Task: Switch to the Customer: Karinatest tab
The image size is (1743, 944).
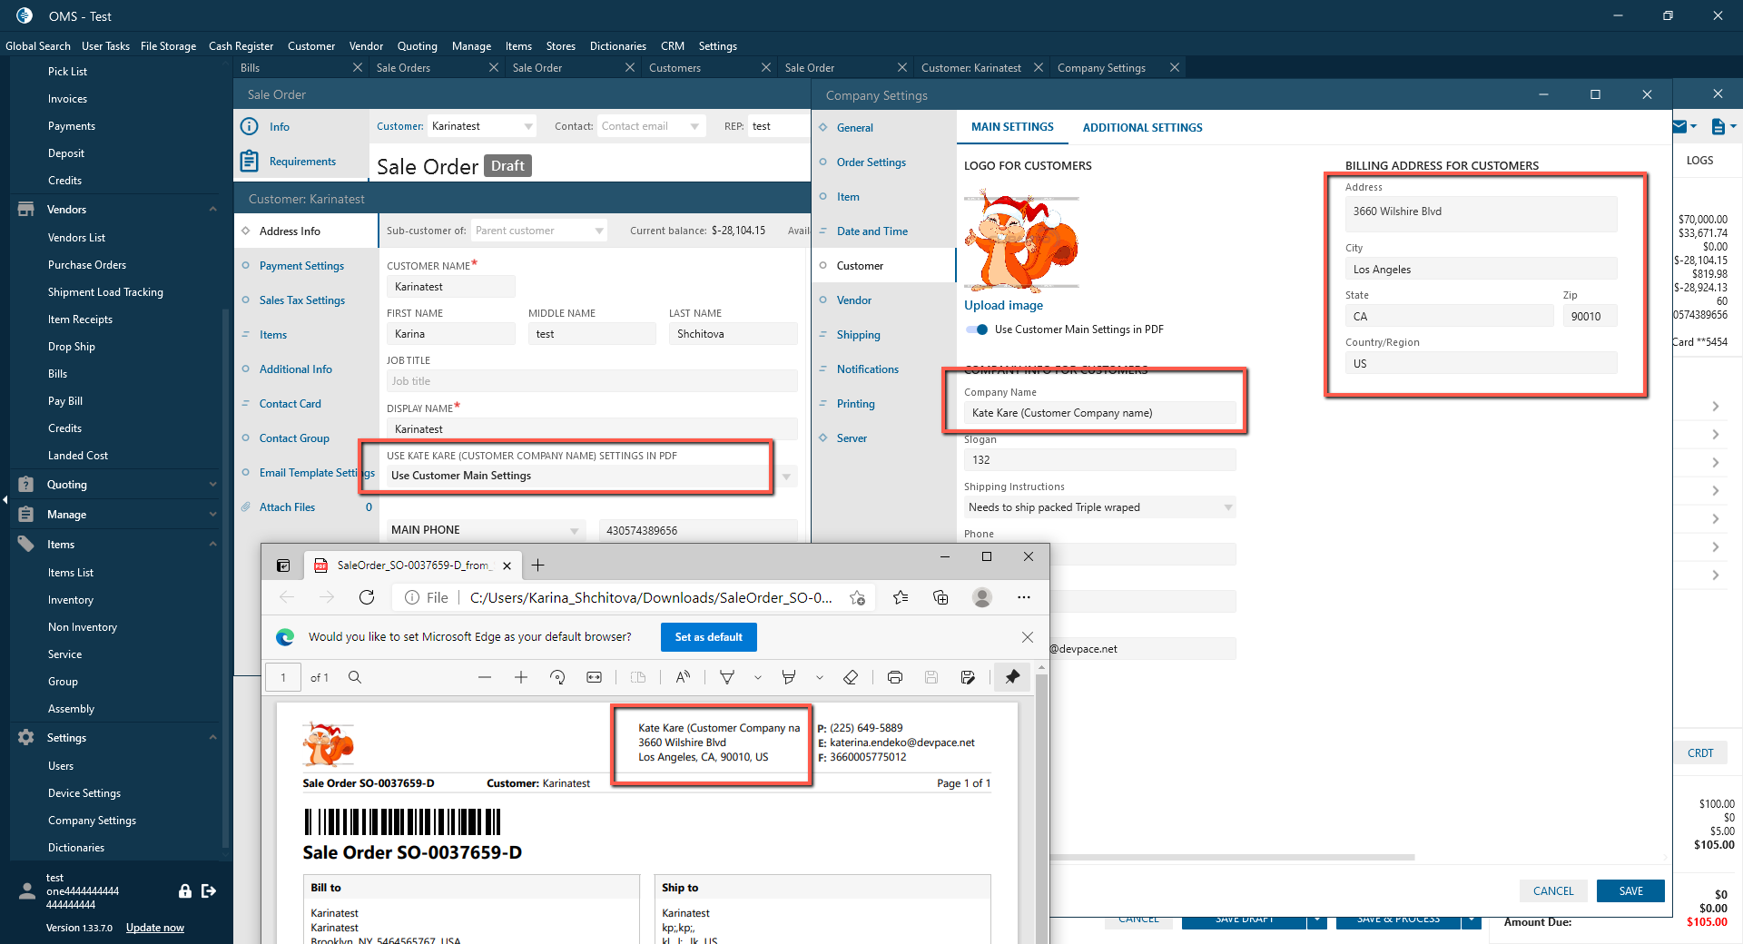Action: pos(971,68)
